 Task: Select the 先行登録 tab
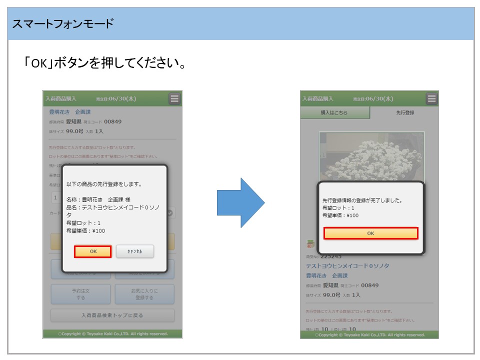tap(404, 112)
